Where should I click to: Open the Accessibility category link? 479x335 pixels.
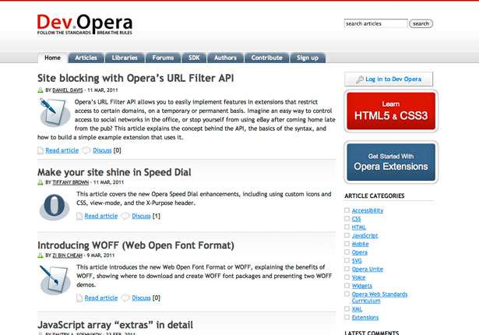coord(368,210)
